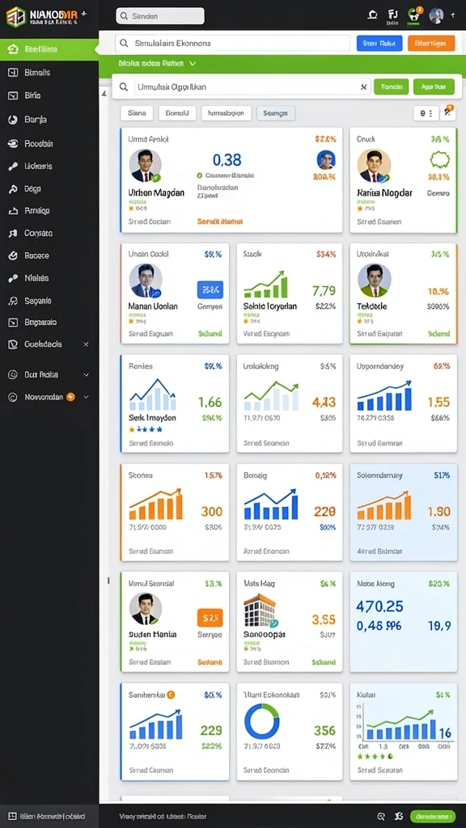
Task: Click the blue button next to Simulalaim search
Action: (x=379, y=44)
